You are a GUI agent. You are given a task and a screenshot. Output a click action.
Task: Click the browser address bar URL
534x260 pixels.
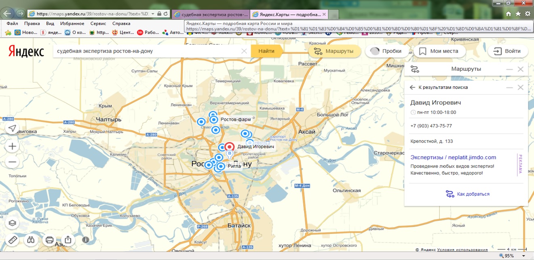pos(93,14)
